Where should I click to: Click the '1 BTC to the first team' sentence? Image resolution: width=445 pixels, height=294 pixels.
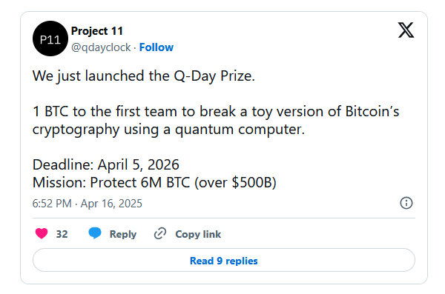(x=216, y=111)
